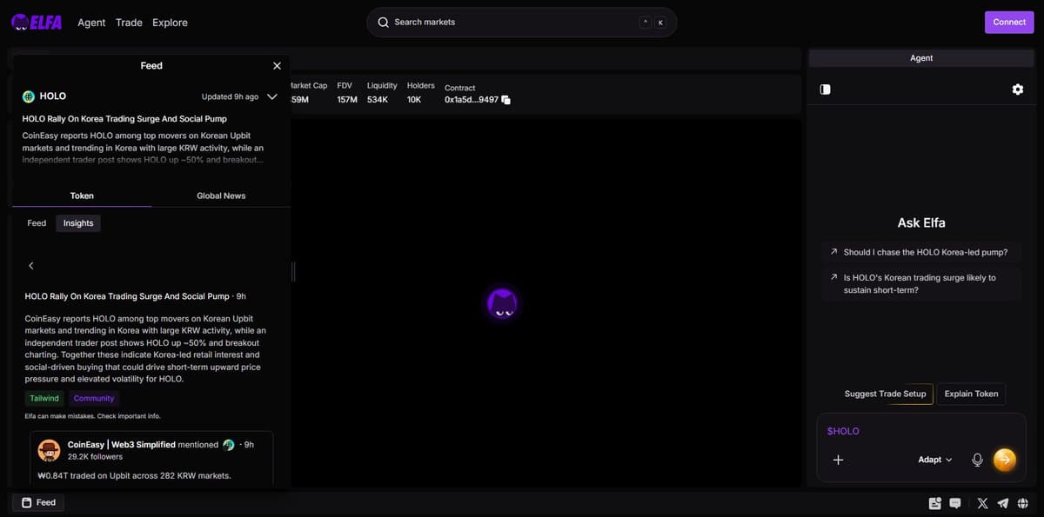Open CoinEasy | Web3 Simplified profile link
This screenshot has height=517, width=1044.
coord(121,445)
